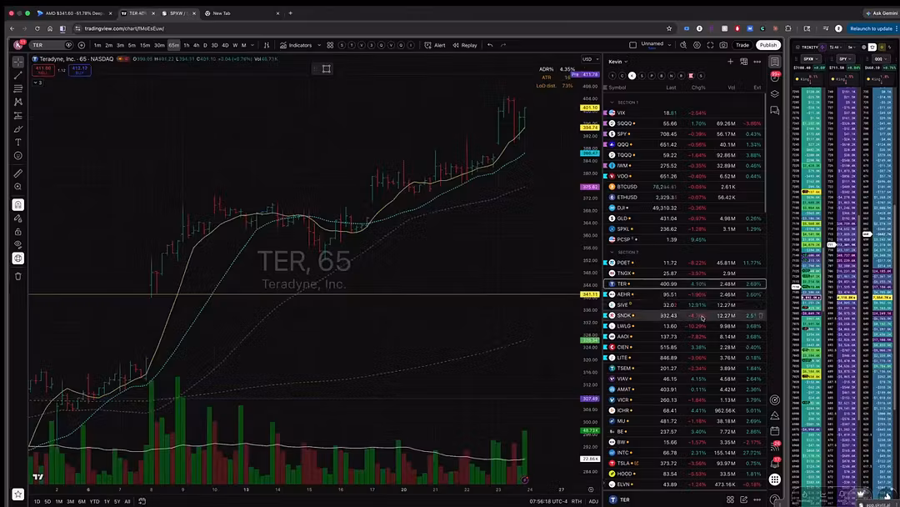Image resolution: width=900 pixels, height=507 pixels.
Task: Expand the more intervals dropdown arrow
Action: [x=252, y=45]
